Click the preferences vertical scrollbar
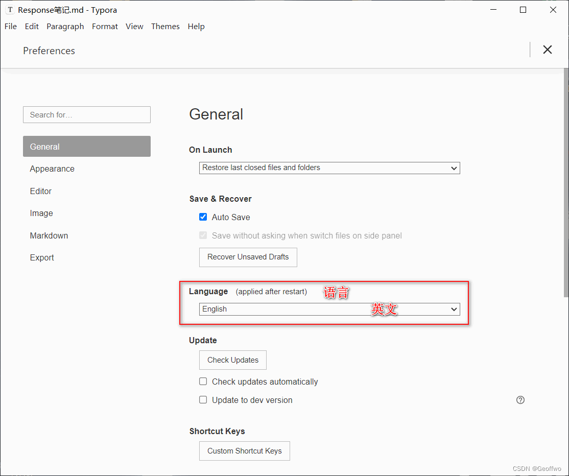569x476 pixels. (x=566, y=182)
